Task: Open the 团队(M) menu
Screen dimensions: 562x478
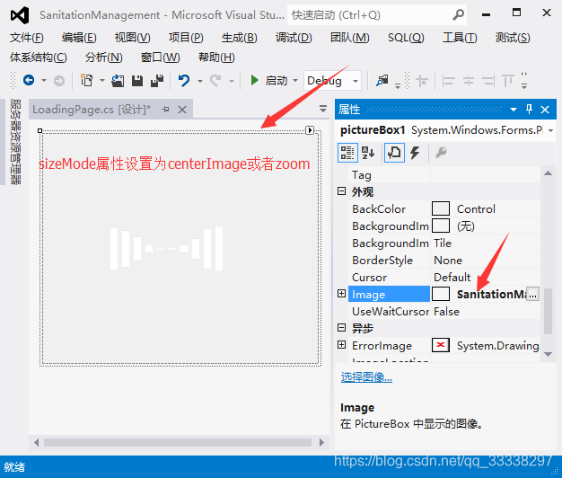Action: [350, 38]
